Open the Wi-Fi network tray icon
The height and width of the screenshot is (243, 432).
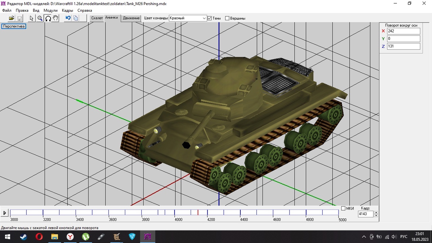(x=387, y=237)
